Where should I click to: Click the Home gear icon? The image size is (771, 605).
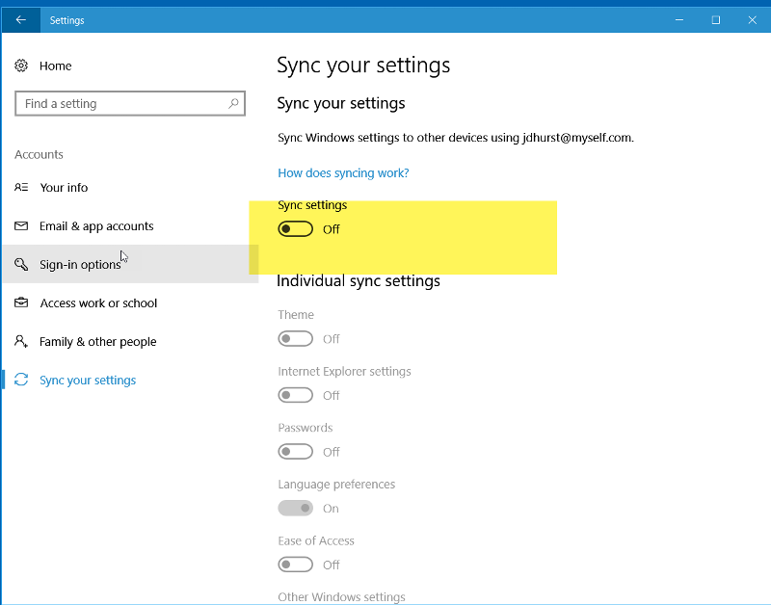coord(21,66)
